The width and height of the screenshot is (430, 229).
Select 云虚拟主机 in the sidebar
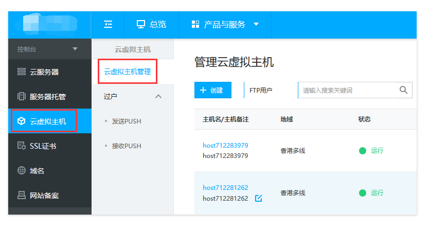[50, 121]
